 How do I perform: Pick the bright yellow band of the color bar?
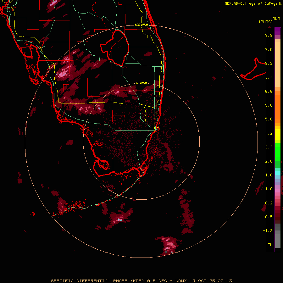coord(278,135)
